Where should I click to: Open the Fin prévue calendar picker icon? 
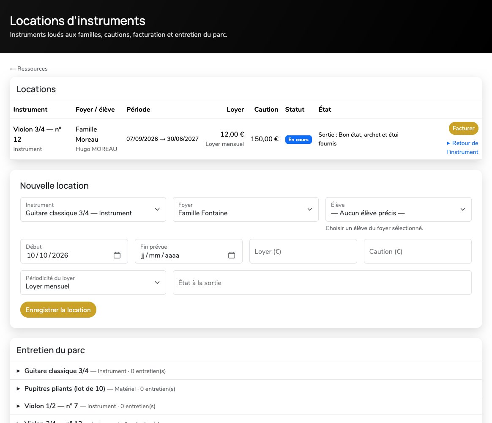coord(232,255)
